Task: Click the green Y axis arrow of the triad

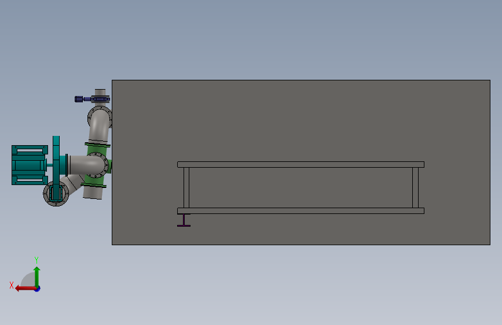Action: (37, 276)
